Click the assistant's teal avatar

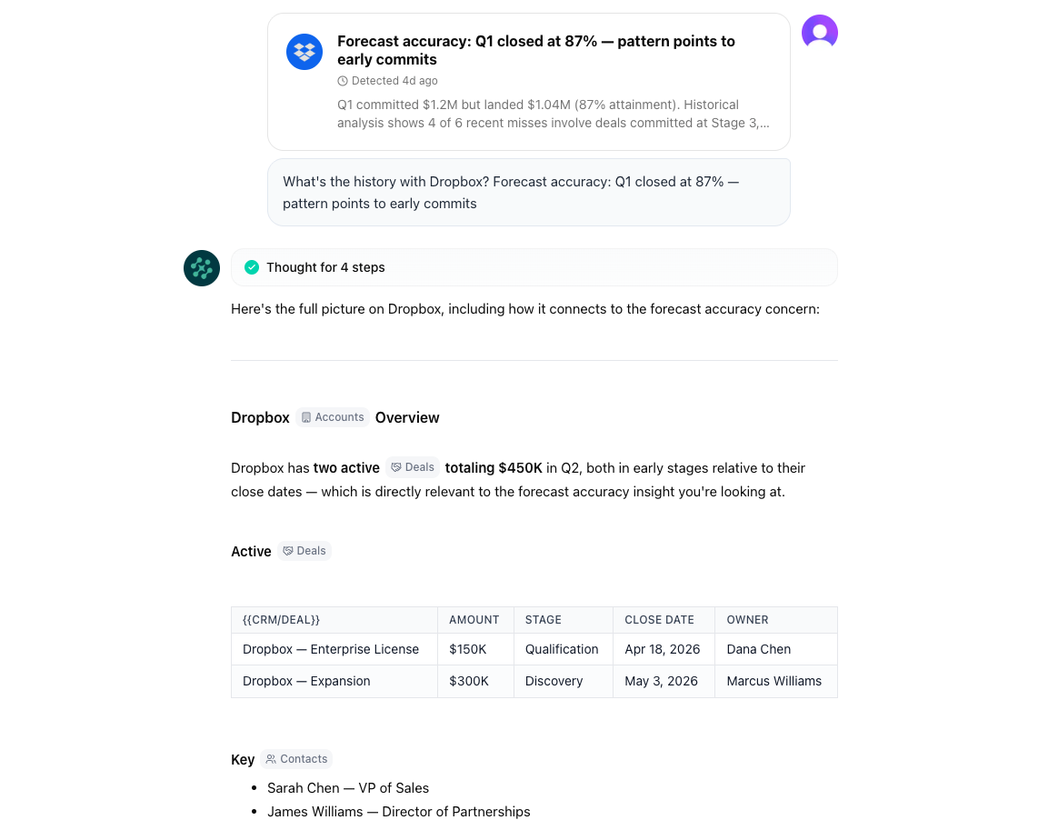(x=201, y=268)
